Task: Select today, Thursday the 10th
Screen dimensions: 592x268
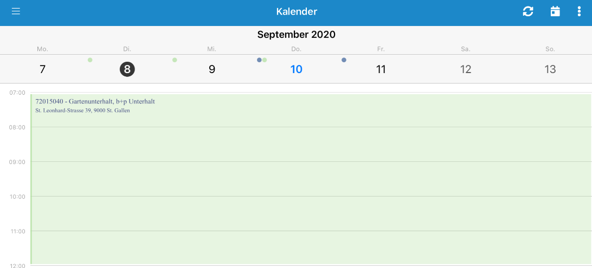Action: pos(297,69)
